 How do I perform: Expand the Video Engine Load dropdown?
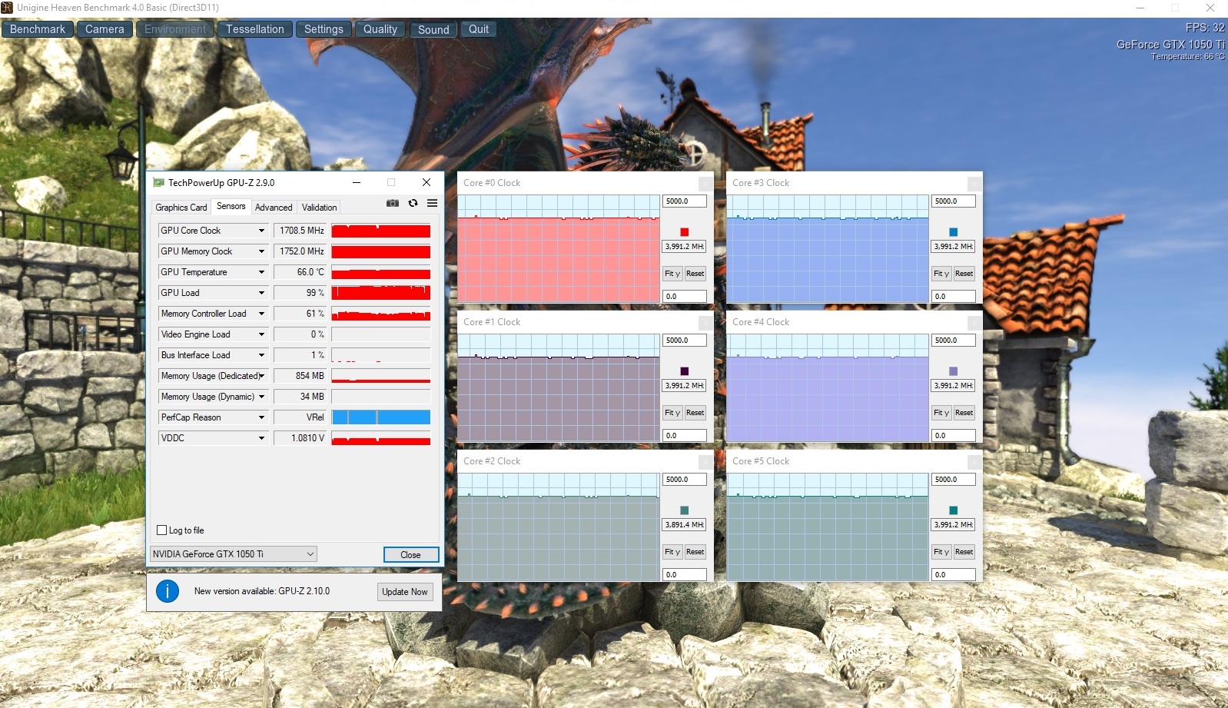(261, 334)
